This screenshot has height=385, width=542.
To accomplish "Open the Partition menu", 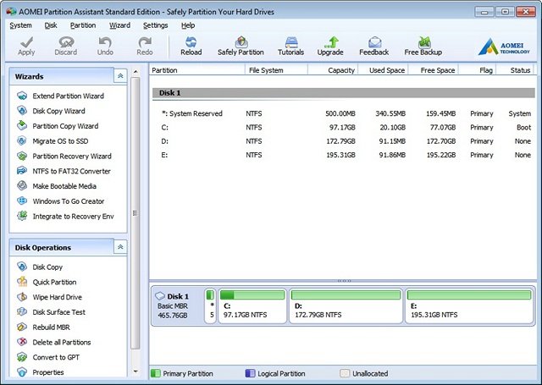I will point(83,25).
